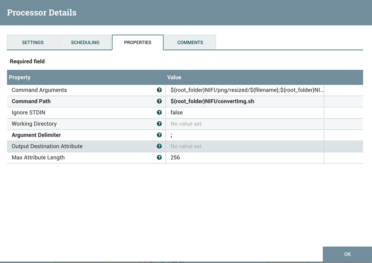Click help icon for Working Directory

pos(159,124)
